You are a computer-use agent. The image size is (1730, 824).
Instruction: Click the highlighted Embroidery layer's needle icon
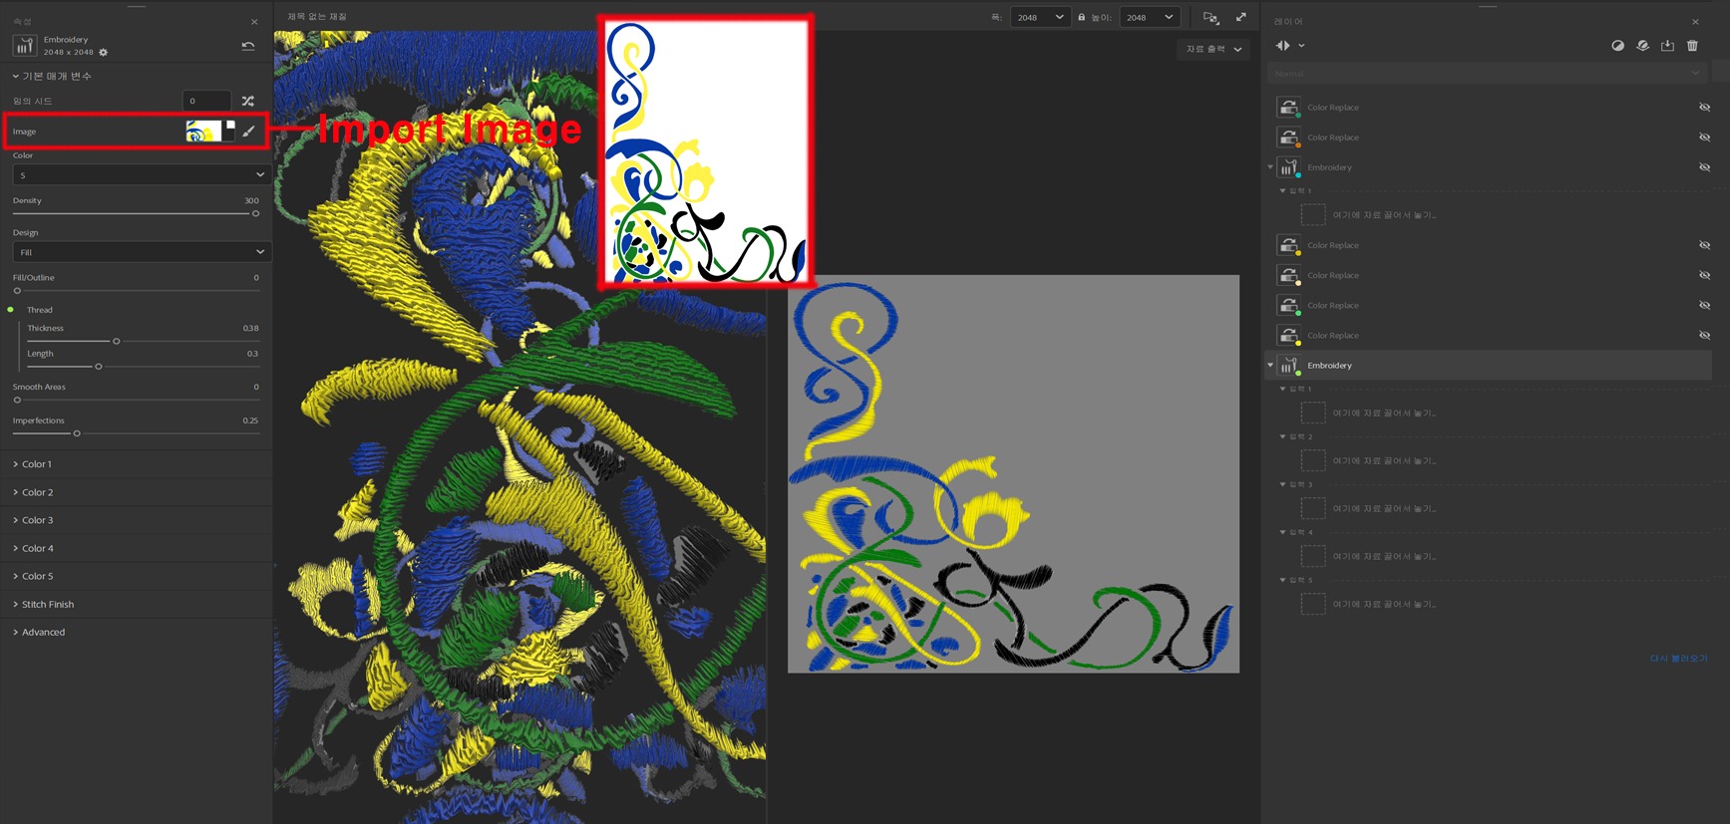(1288, 366)
